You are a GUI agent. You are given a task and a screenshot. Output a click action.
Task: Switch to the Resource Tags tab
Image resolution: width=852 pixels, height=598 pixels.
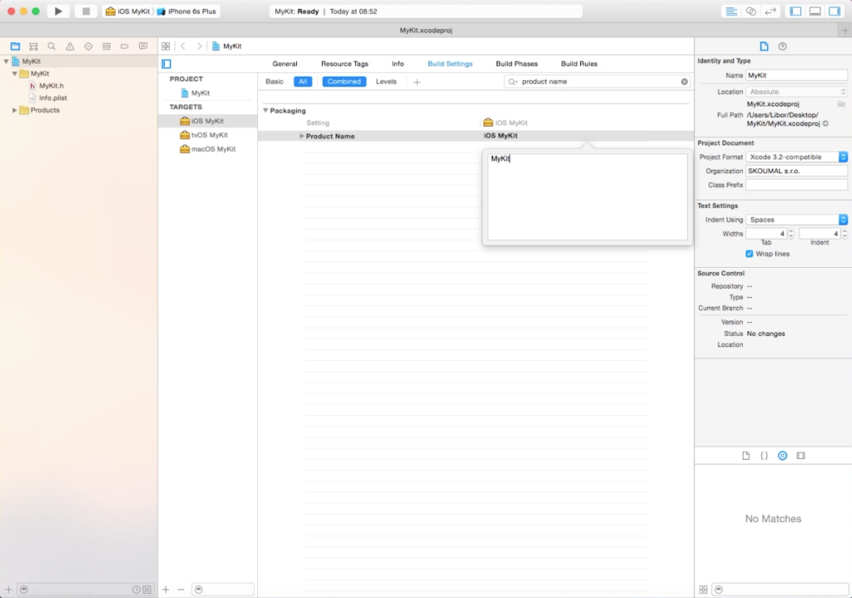point(344,63)
